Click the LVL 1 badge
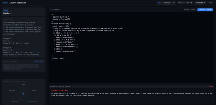Screen dimensions: 216x105 pyautogui.click(x=12, y=10)
